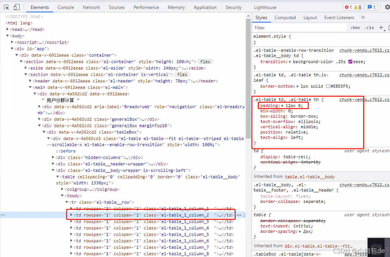Click the plus new style rule icon
This screenshot has height=257, width=390.
(381, 27)
